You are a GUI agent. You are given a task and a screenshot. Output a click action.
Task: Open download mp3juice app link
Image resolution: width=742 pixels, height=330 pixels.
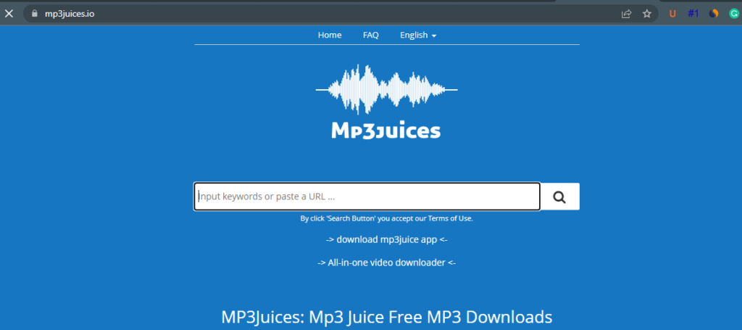tap(387, 239)
